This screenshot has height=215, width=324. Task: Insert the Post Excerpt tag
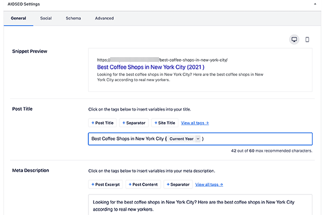[x=105, y=184]
